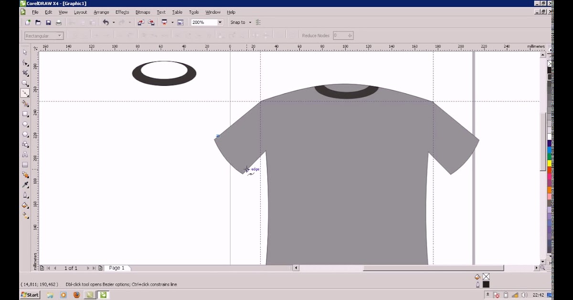Open the zoom level 200% dropdown
Screen dimensions: 573x300
point(220,22)
